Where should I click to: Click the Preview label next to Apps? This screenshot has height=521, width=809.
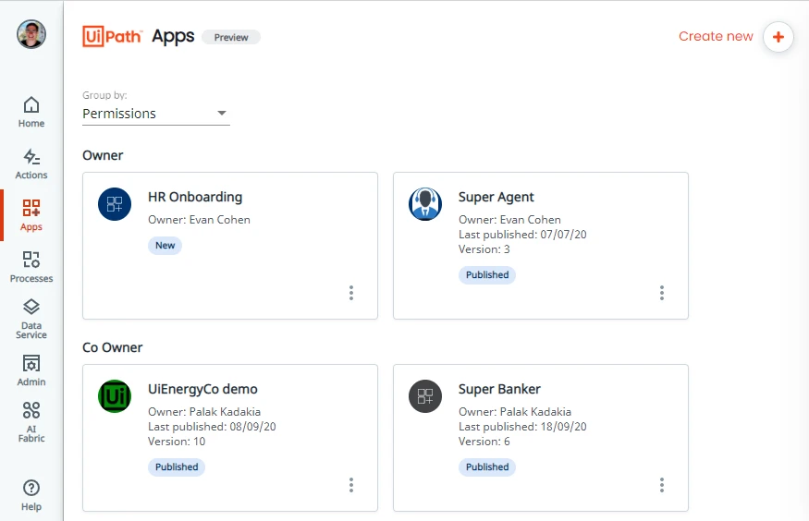tap(231, 37)
